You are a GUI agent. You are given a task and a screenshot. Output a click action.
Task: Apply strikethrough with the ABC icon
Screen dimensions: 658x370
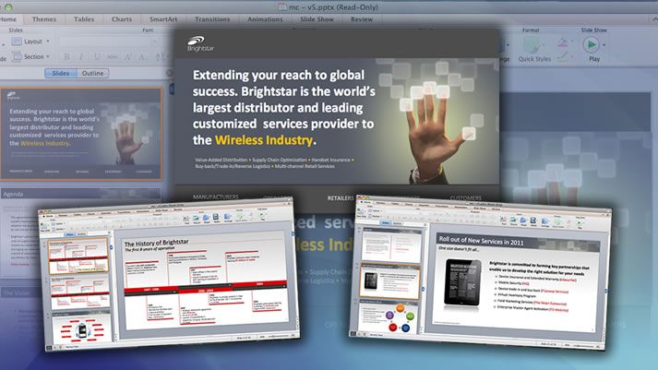112,56
